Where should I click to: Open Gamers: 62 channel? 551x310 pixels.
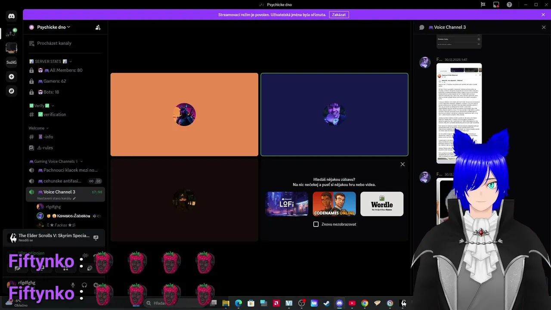(x=65, y=81)
